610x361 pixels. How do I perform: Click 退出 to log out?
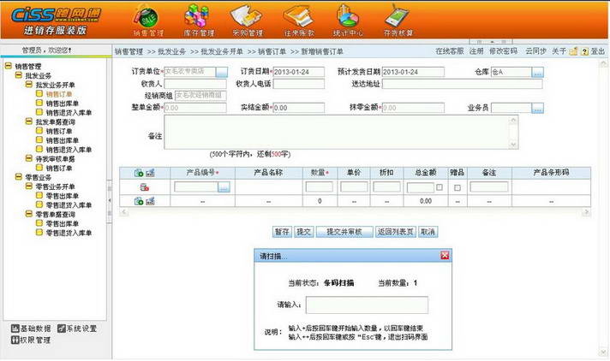tap(597, 51)
